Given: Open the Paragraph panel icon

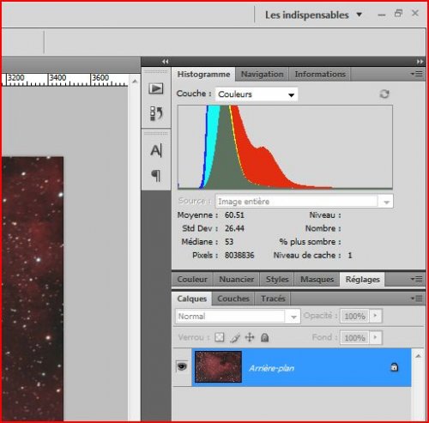Looking at the screenshot, I should click(x=156, y=176).
